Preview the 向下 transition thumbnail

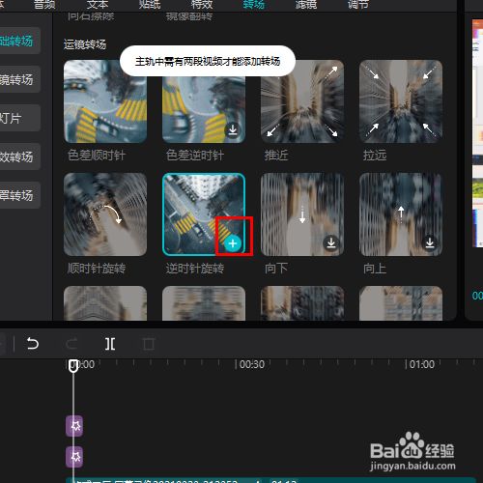pyautogui.click(x=302, y=214)
